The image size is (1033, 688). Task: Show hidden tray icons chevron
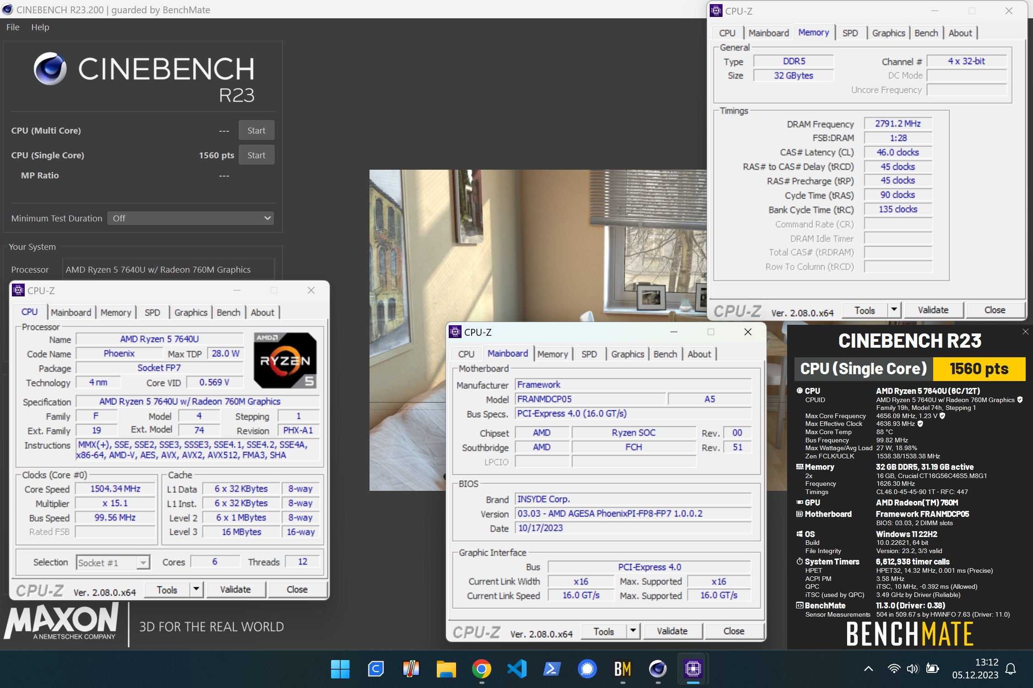tap(868, 669)
